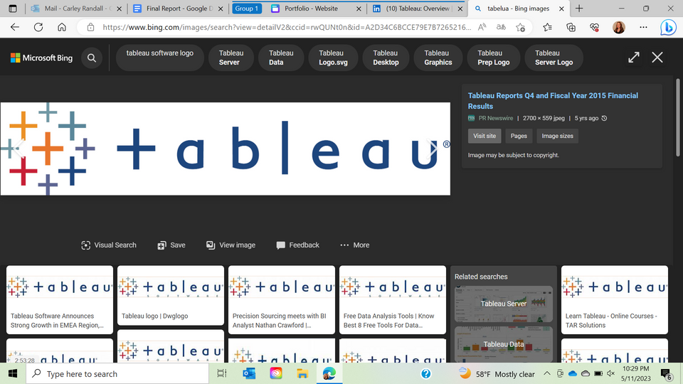Open Browser essentials heart icon
The height and width of the screenshot is (384, 683).
(x=595, y=28)
